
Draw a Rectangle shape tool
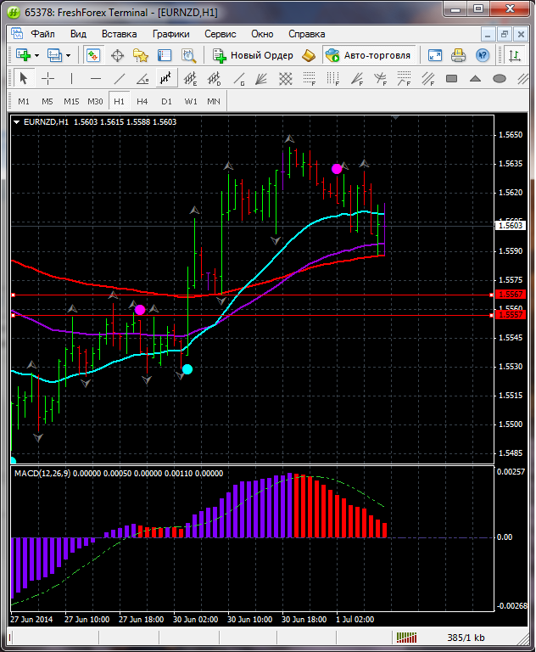click(452, 78)
